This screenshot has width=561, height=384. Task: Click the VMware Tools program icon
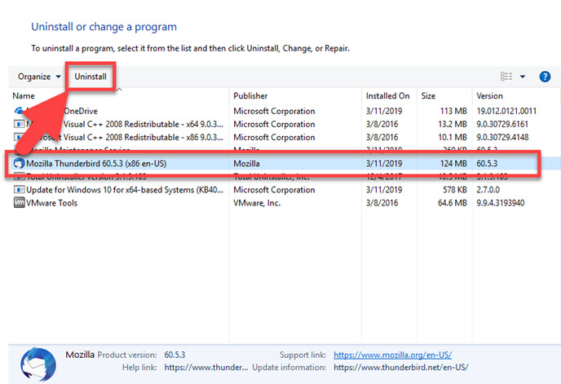point(20,202)
